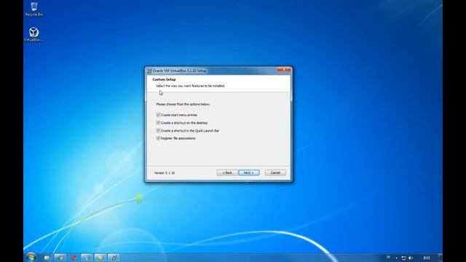Show hidden tray icons arrow
This screenshot has width=466, height=262.
(396, 258)
